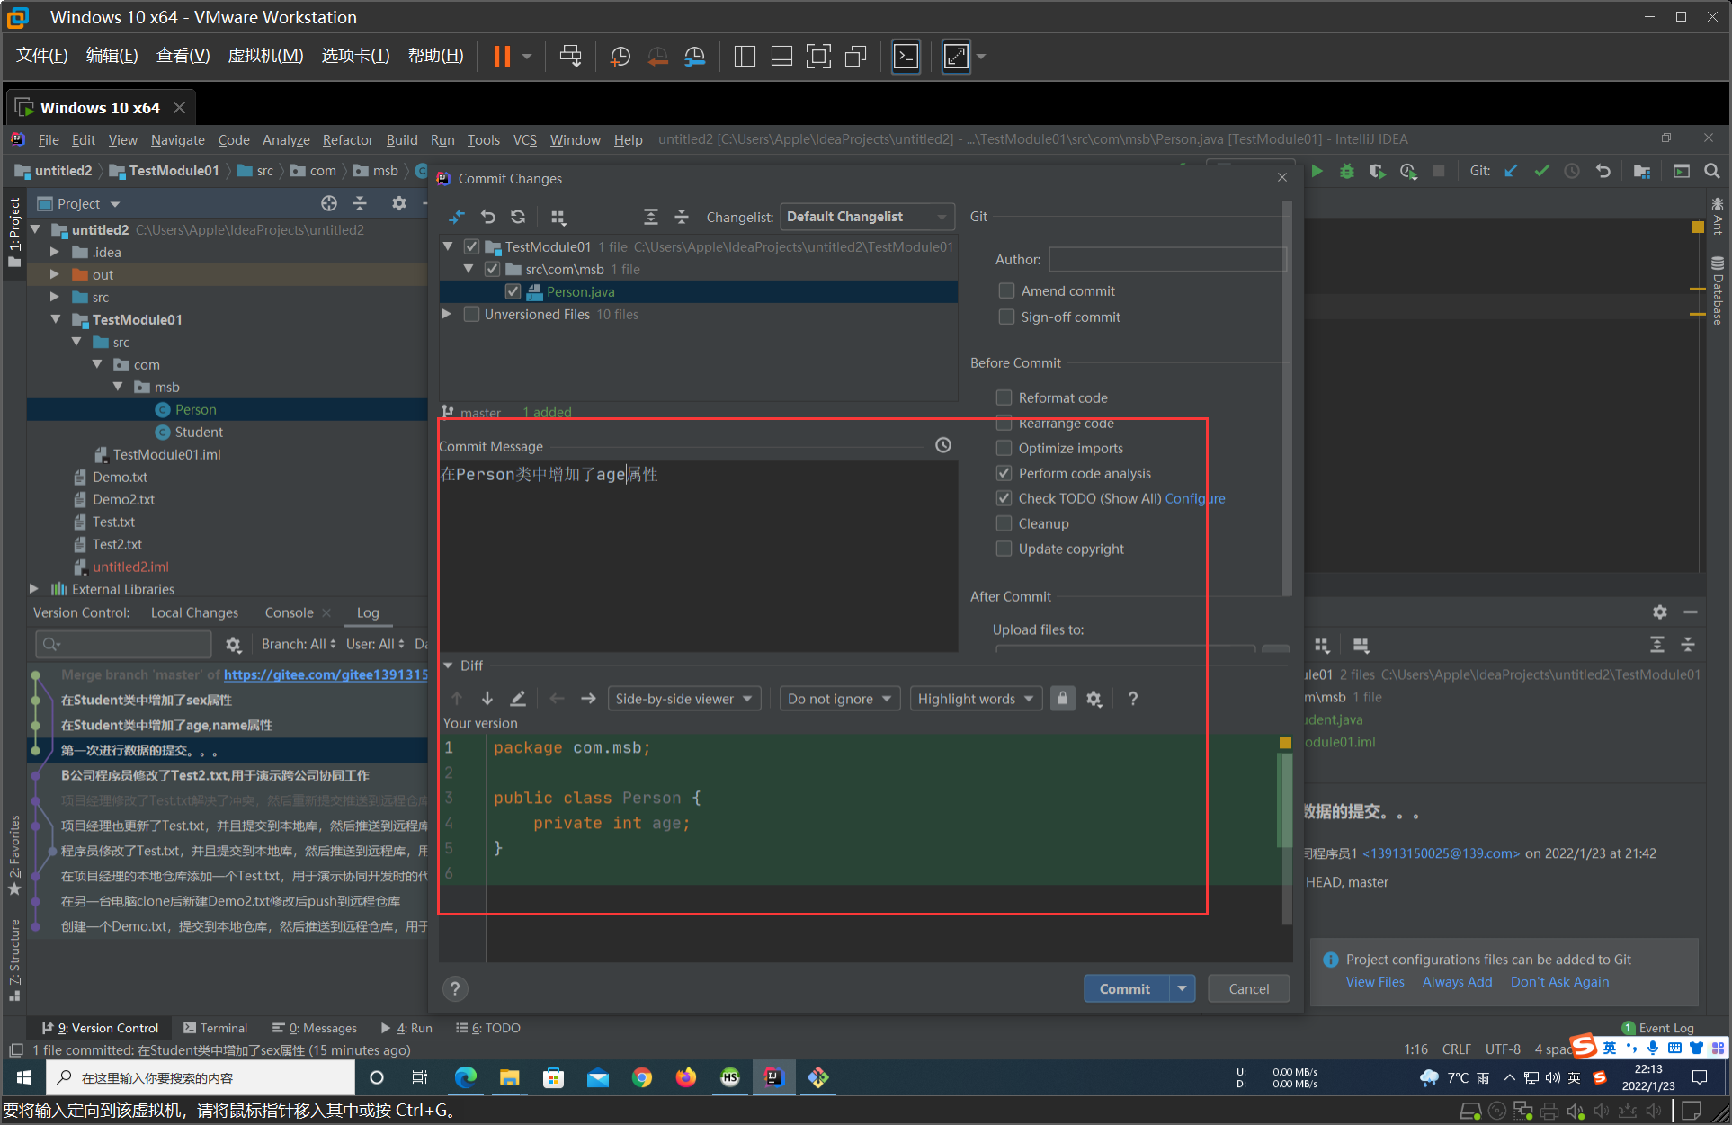The width and height of the screenshot is (1732, 1125).
Task: Click the Show Diff arrow icon in commit toolbar
Action: click(457, 217)
